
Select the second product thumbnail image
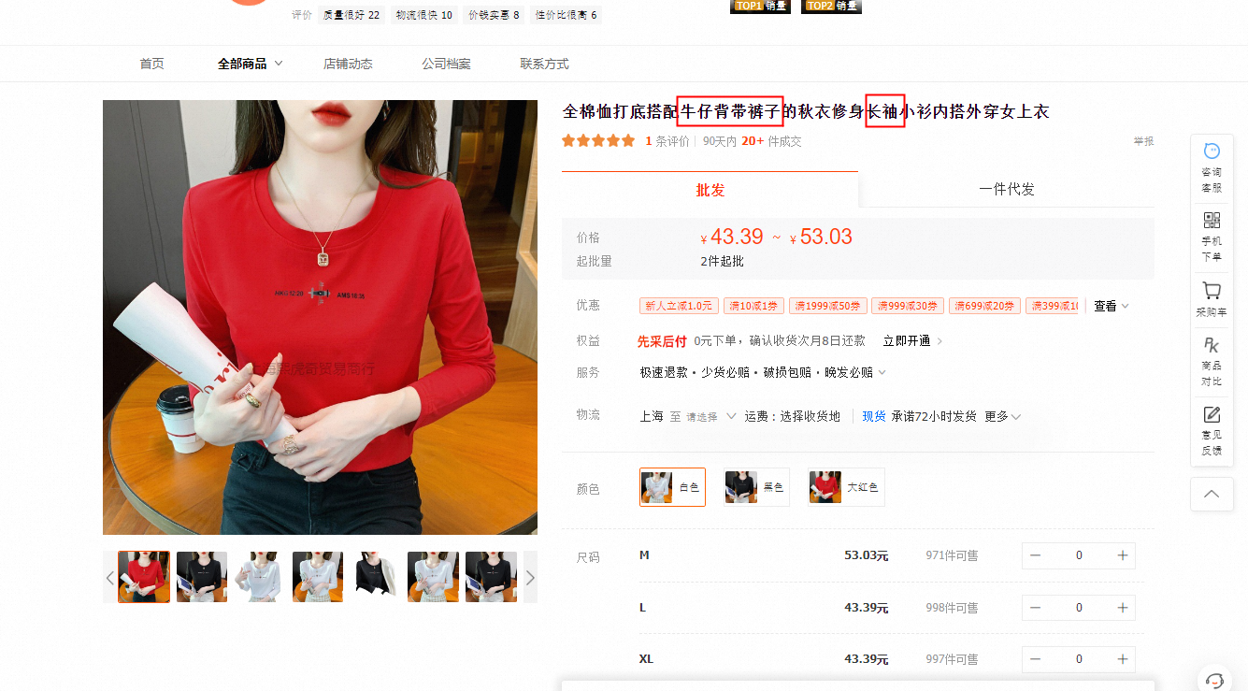coord(202,577)
